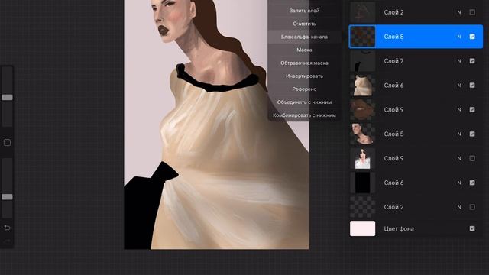Tap the cream dress thumbnail of Слой 6

click(x=362, y=86)
